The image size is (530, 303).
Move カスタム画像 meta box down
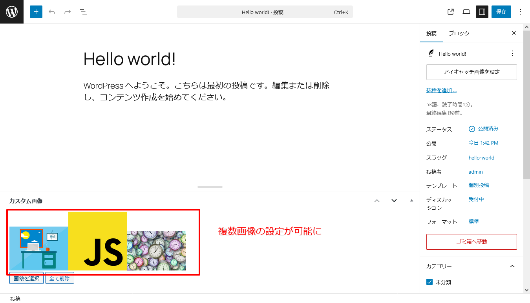[394, 201]
